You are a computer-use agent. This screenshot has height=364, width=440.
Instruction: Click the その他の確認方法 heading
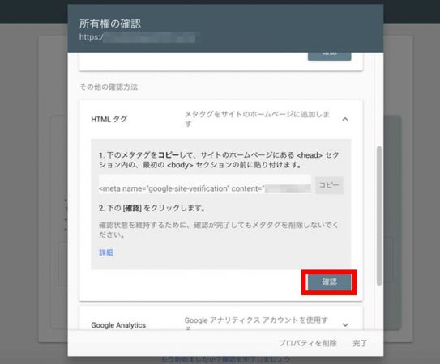109,87
